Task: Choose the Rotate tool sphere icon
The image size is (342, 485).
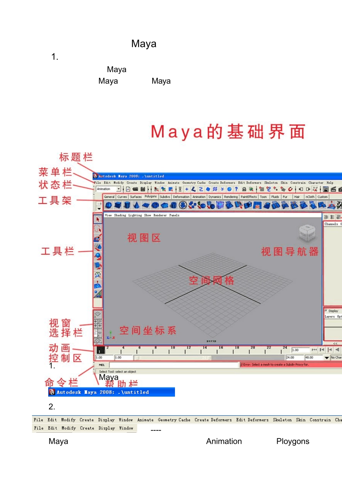Action: point(98,256)
